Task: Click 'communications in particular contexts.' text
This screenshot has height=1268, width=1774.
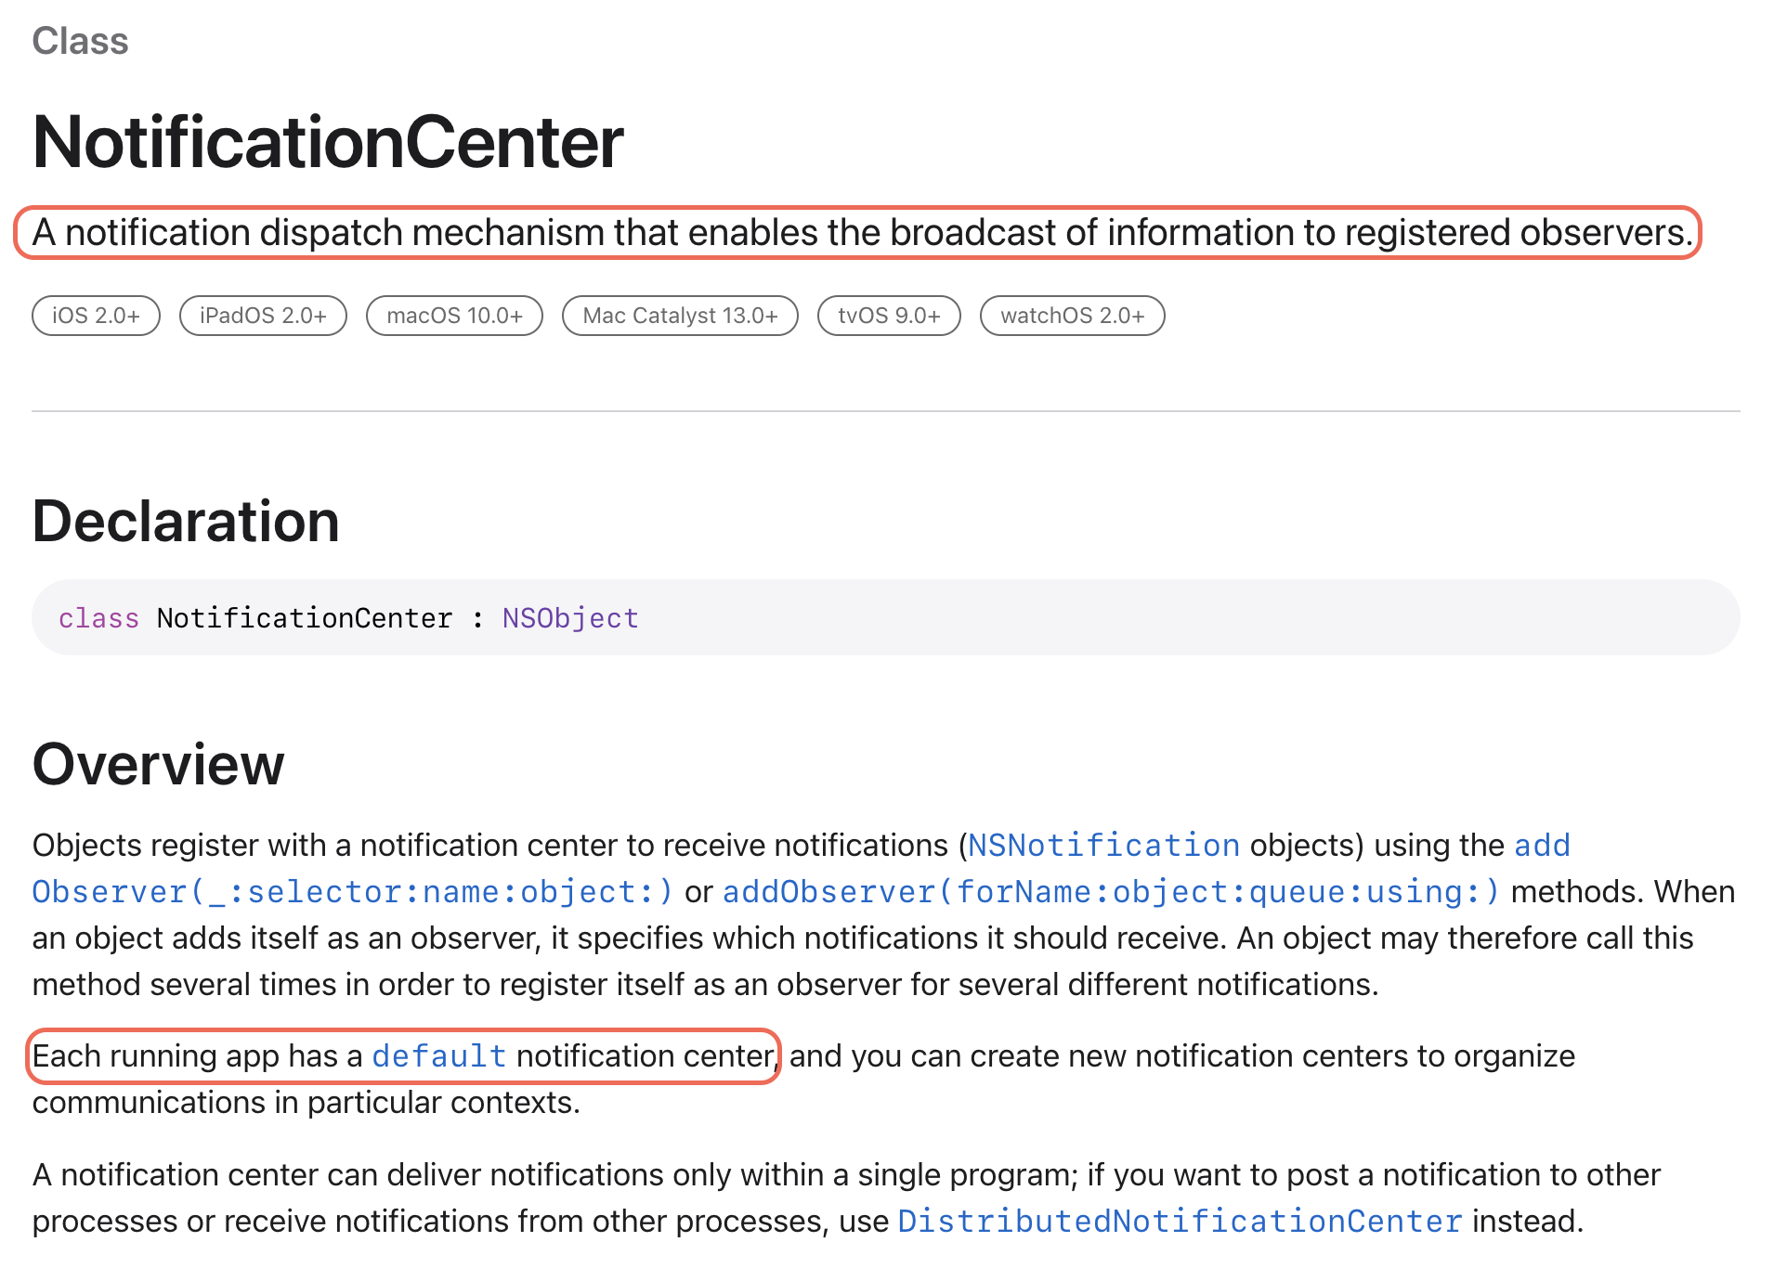Action: [x=307, y=1103]
